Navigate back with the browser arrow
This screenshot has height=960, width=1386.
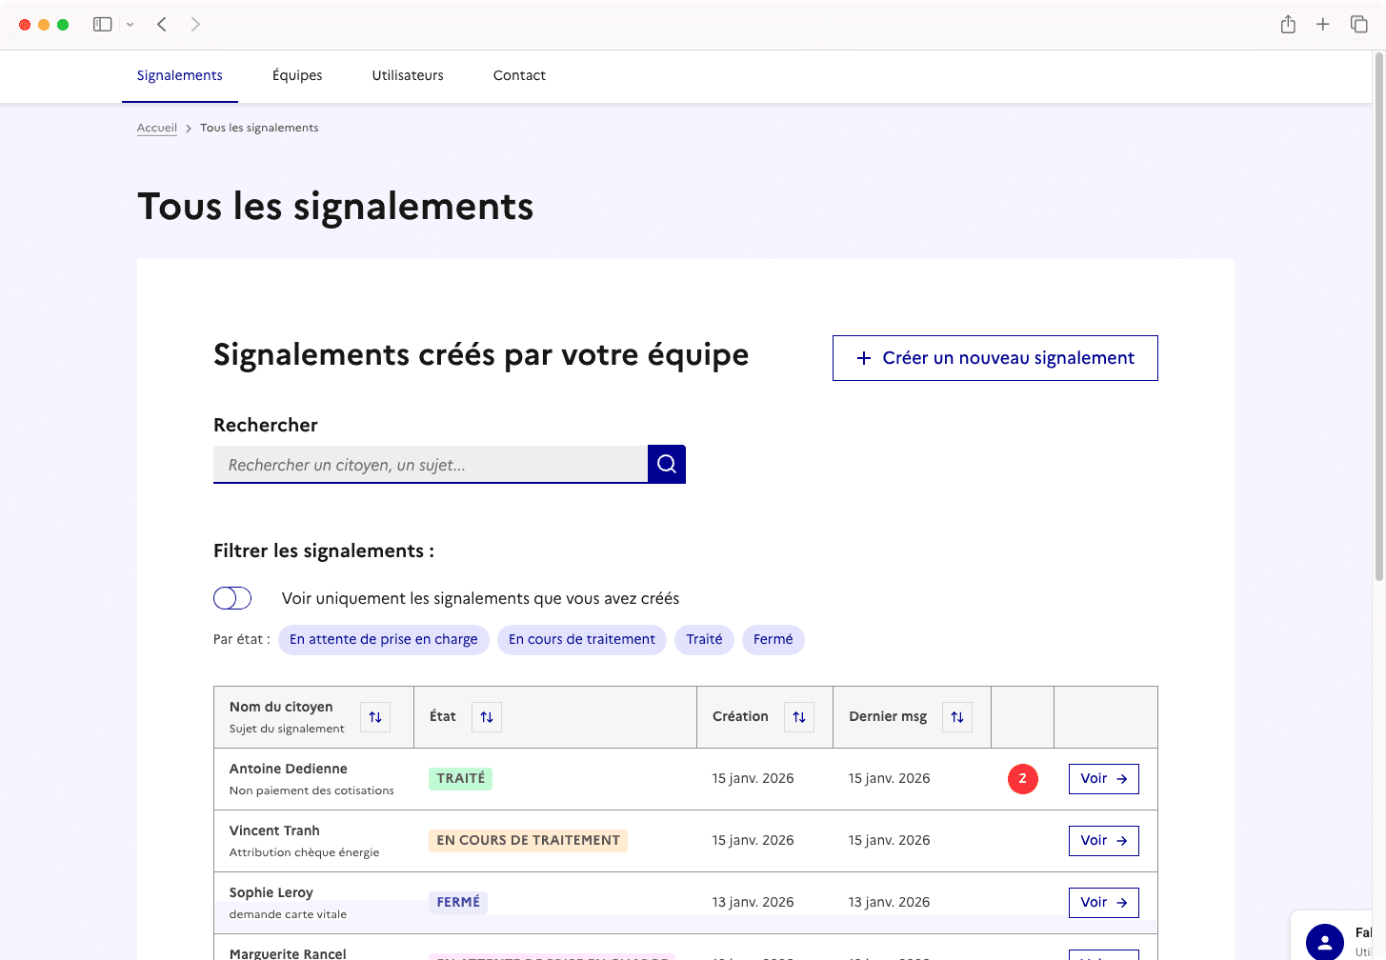pos(162,24)
